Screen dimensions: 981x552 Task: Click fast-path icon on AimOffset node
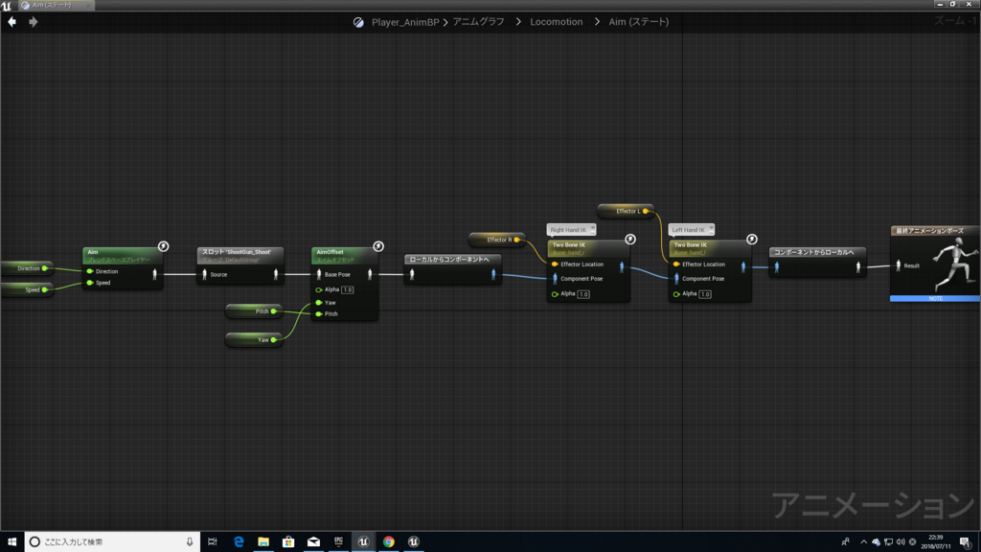coord(377,246)
